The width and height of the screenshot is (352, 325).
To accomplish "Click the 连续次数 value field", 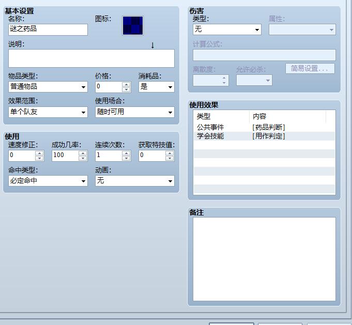I will 109,156.
